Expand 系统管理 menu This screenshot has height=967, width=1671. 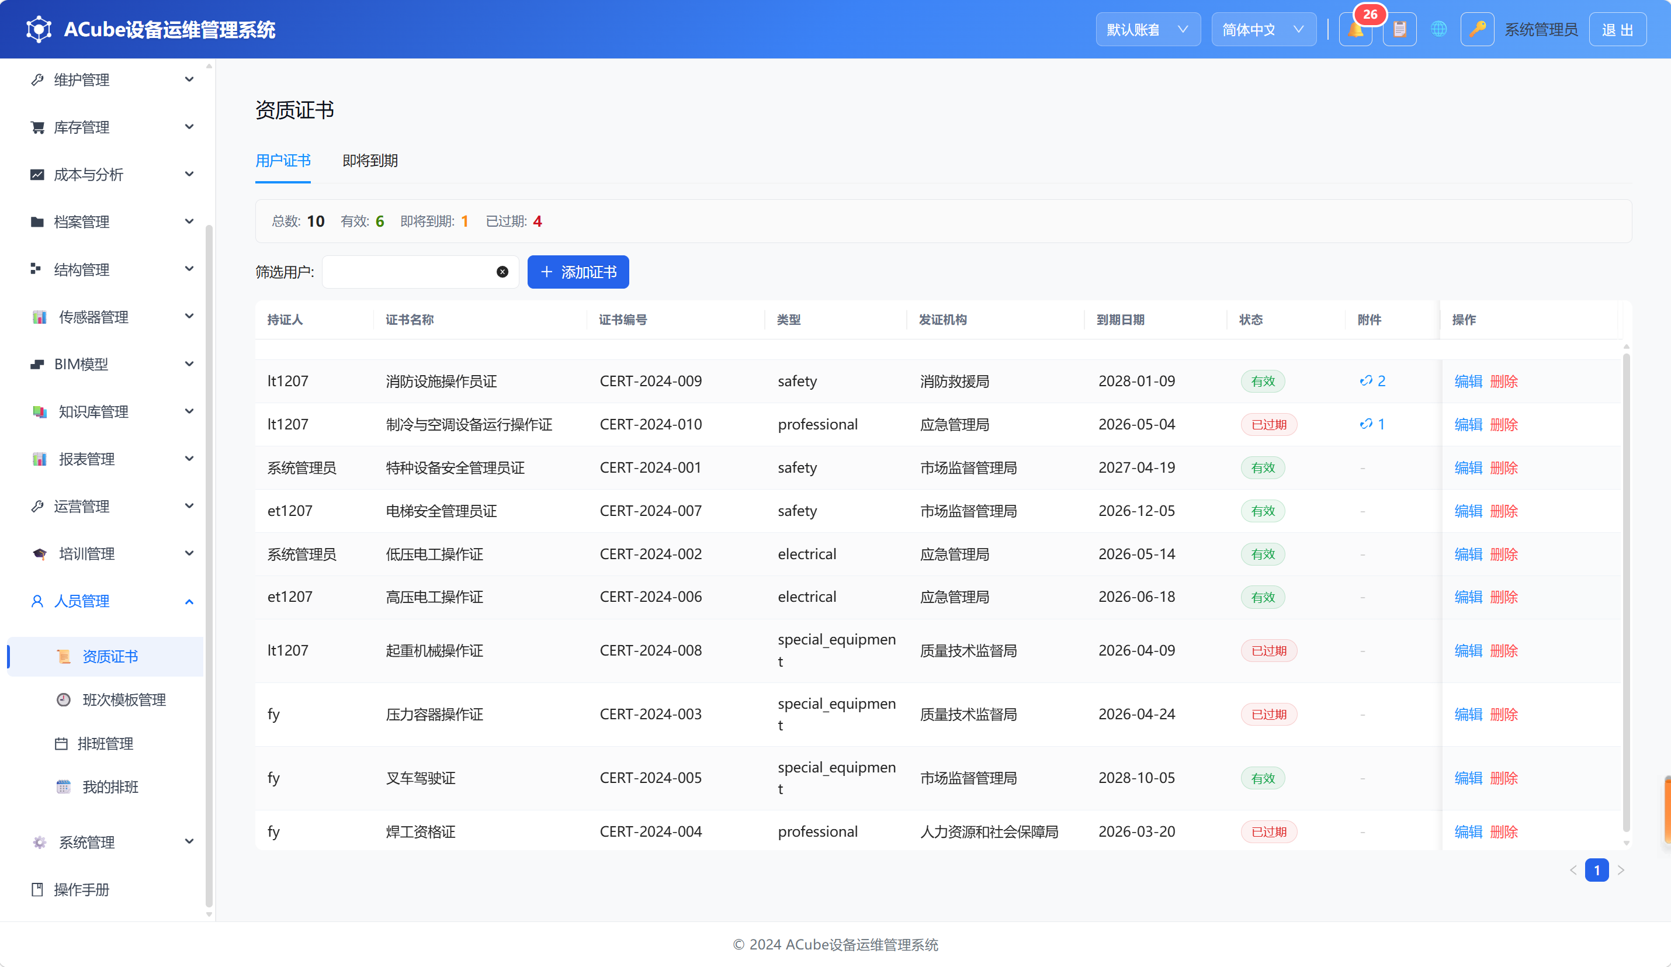pos(106,843)
